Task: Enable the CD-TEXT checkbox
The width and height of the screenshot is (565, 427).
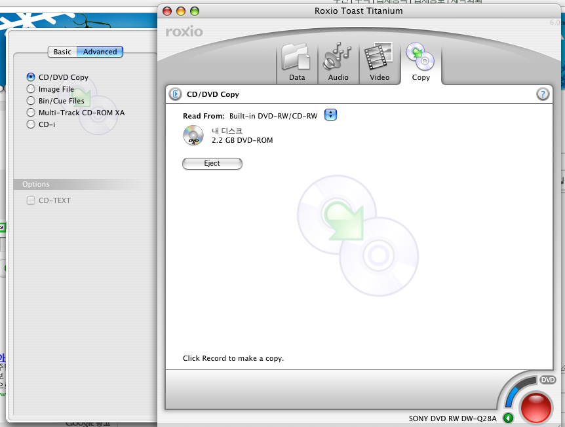Action: pyautogui.click(x=31, y=201)
